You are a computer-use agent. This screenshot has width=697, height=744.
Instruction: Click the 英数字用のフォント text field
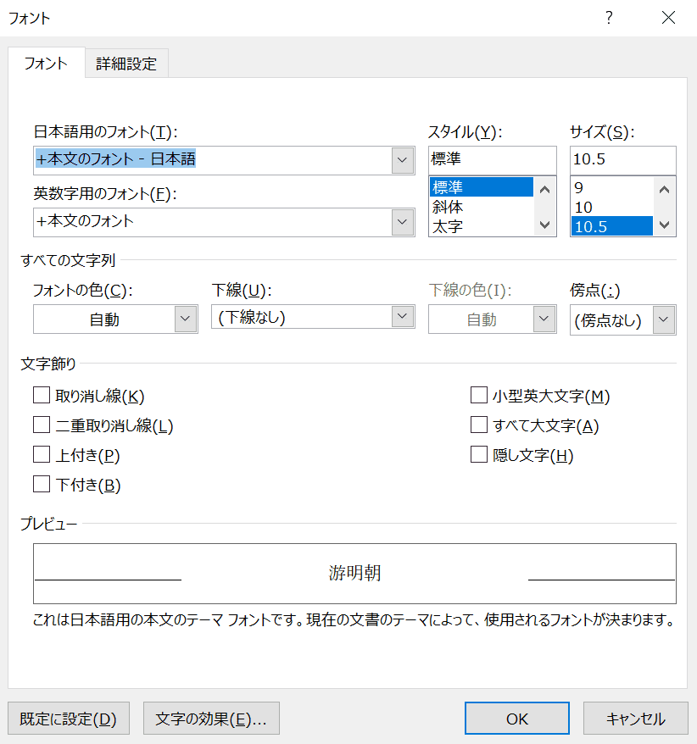213,222
